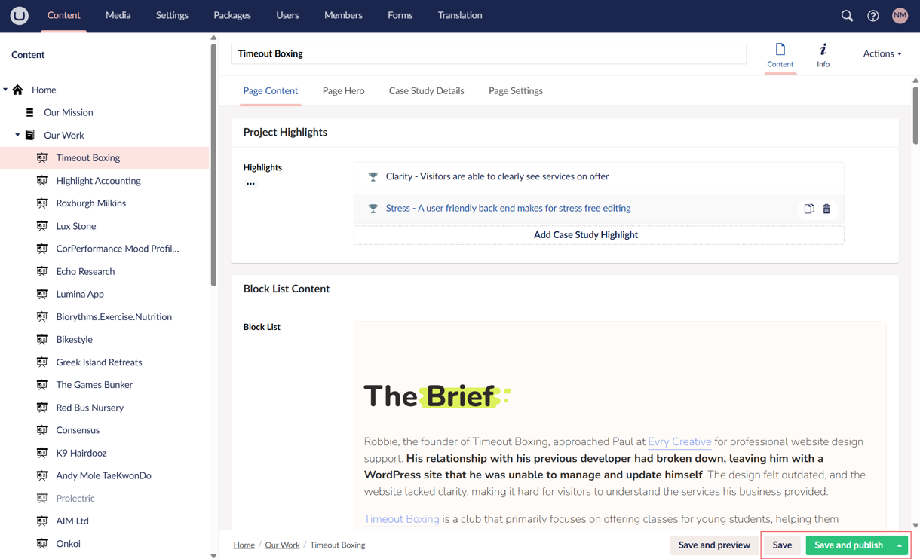
Task: Open the Save and publish options arrow
Action: 900,545
